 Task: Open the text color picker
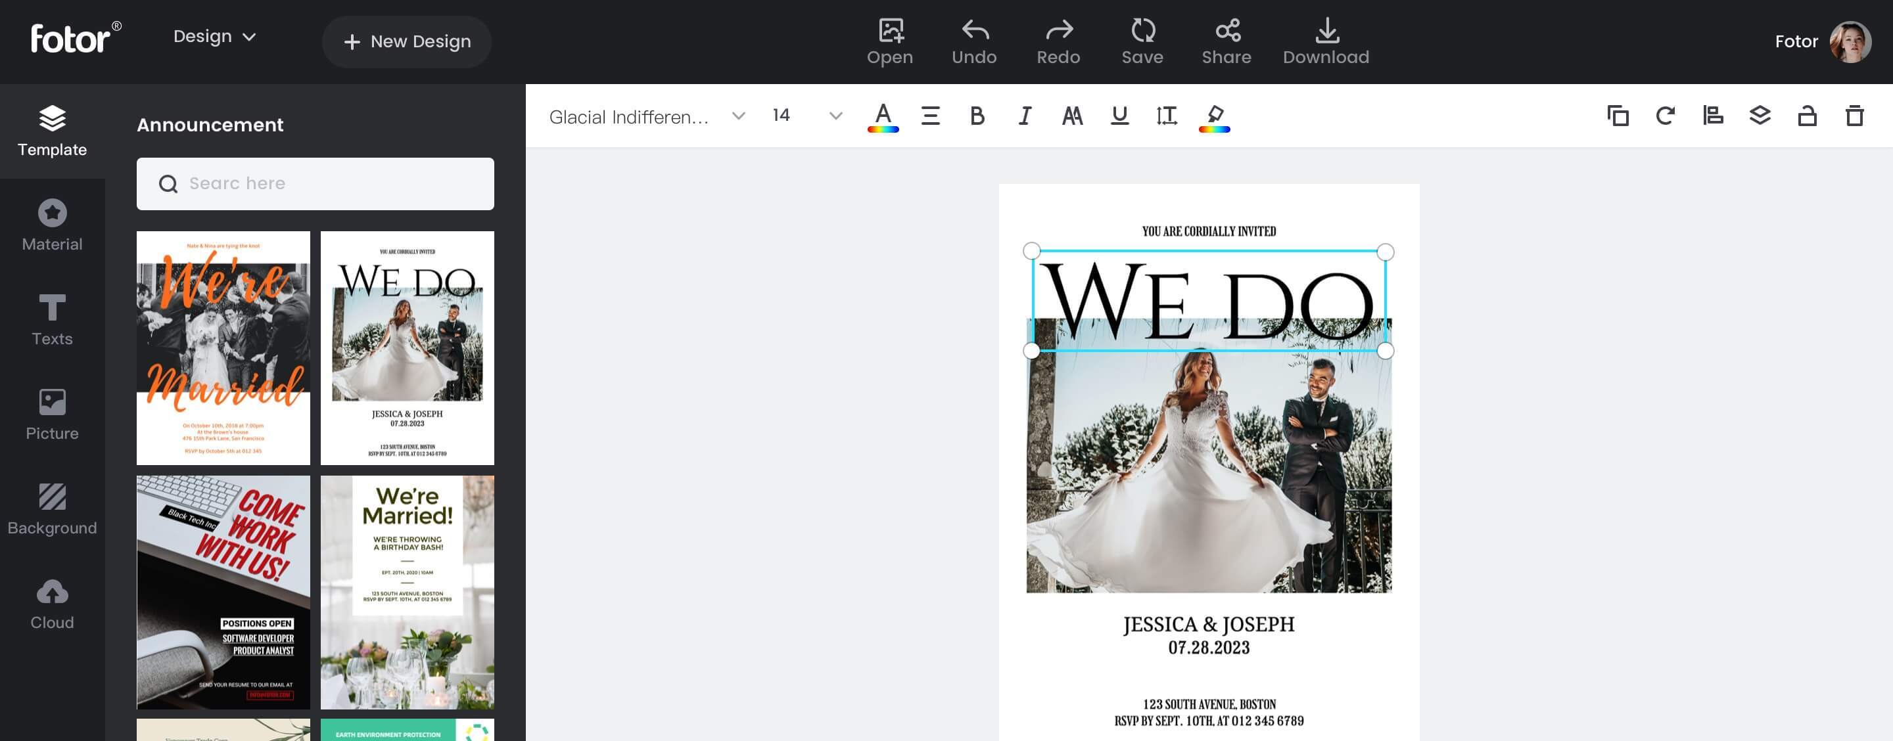tap(883, 116)
